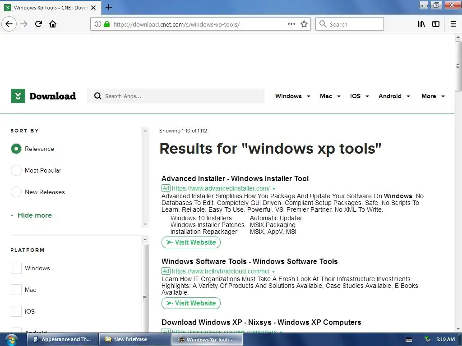462x346 pixels.
Task: Click the https://www.advancedinstaller.com/ URL
Action: 221,189
